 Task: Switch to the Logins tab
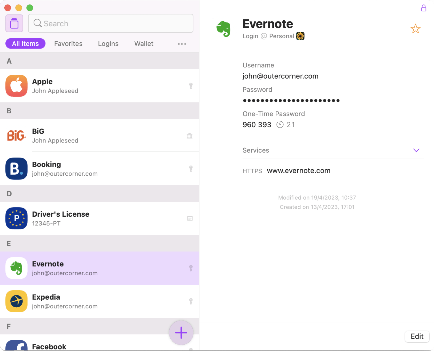108,44
